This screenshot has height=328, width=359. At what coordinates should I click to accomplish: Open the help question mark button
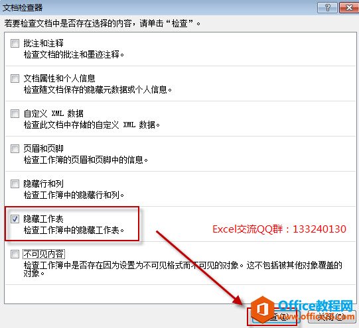(x=327, y=7)
